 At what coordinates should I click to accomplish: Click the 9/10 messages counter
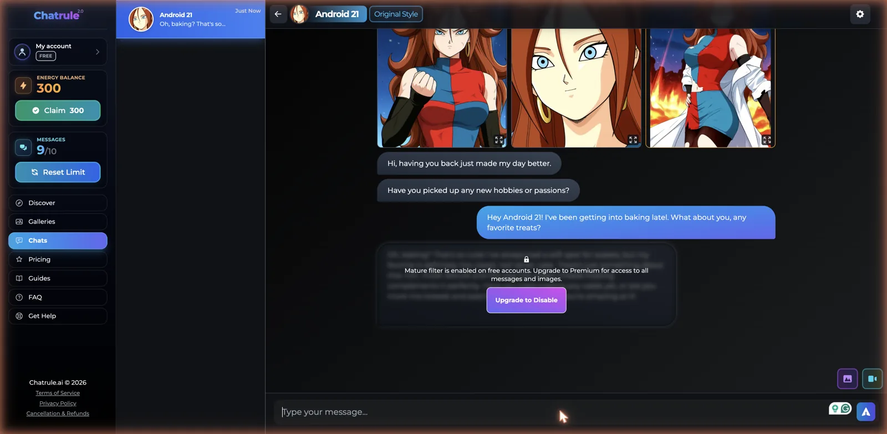(47, 150)
